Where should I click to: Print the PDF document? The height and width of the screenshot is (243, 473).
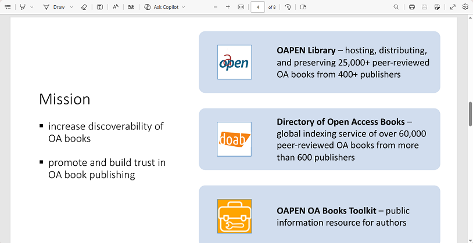[x=412, y=7]
